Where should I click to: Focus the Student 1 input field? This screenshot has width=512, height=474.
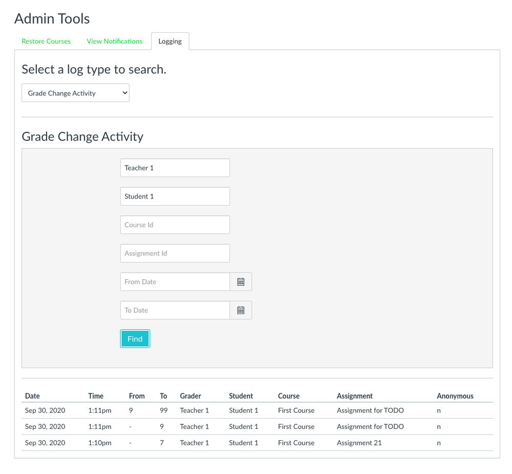point(175,196)
